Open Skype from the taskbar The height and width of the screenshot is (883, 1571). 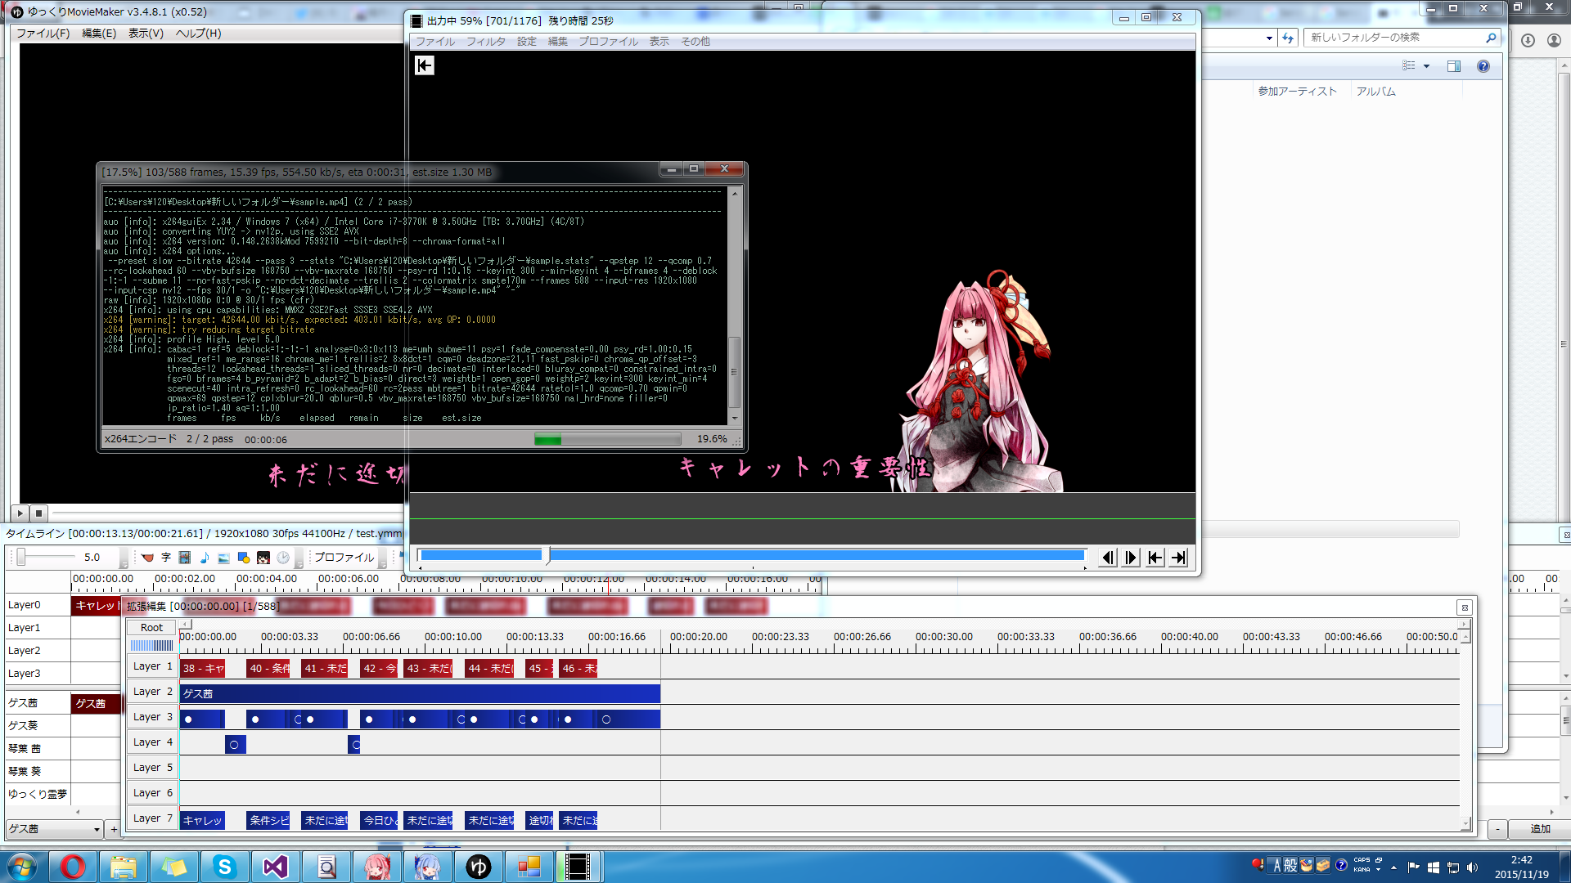(x=224, y=867)
